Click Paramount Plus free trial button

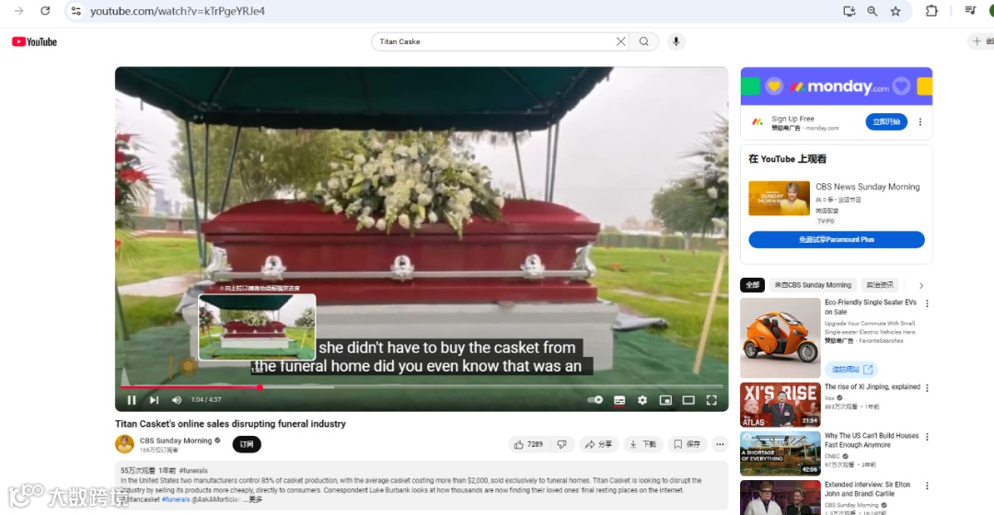pyautogui.click(x=836, y=239)
